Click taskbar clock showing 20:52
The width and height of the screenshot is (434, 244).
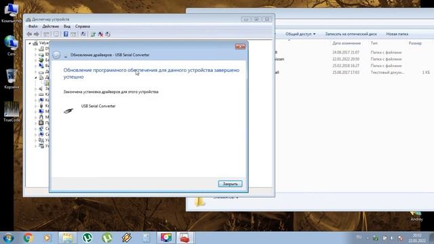point(417,238)
